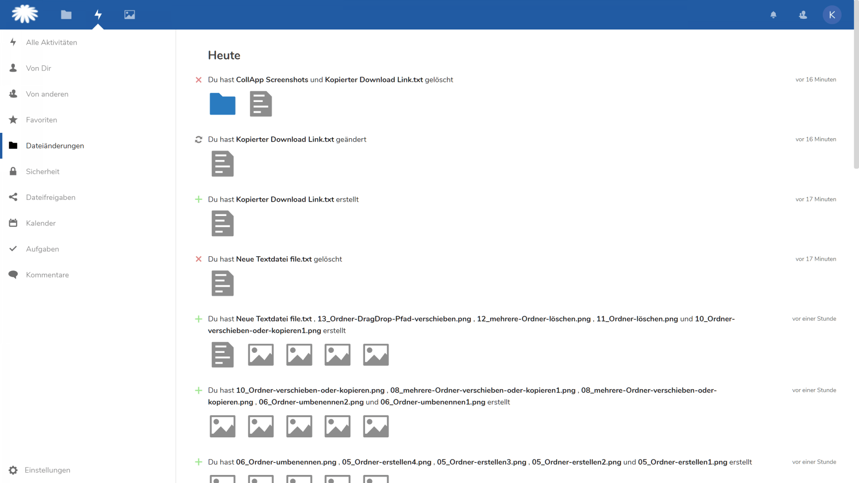Open the notifications bell
This screenshot has width=859, height=483.
click(773, 15)
